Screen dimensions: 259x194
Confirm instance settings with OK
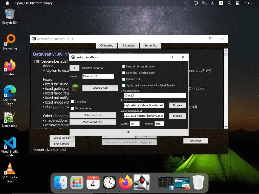click(129, 132)
